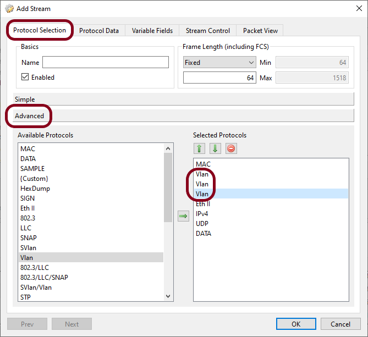Expand the Simple section
This screenshot has height=337, width=368.
pos(183,99)
